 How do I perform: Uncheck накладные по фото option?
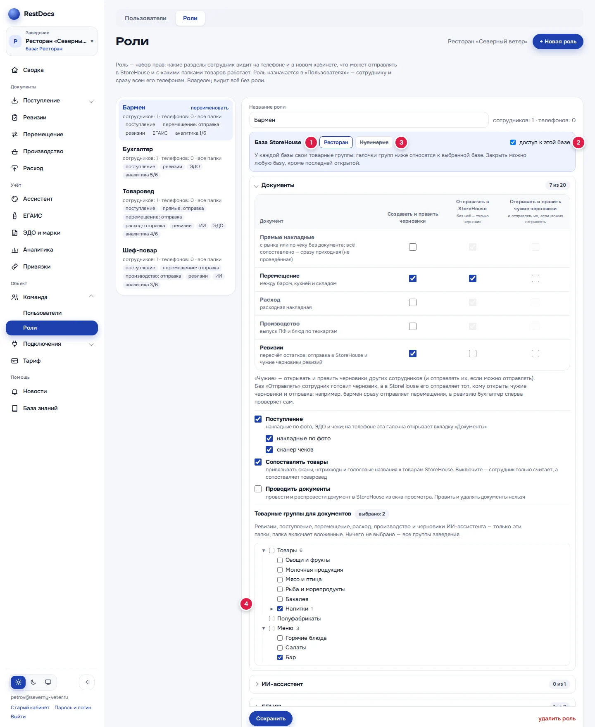click(x=269, y=439)
